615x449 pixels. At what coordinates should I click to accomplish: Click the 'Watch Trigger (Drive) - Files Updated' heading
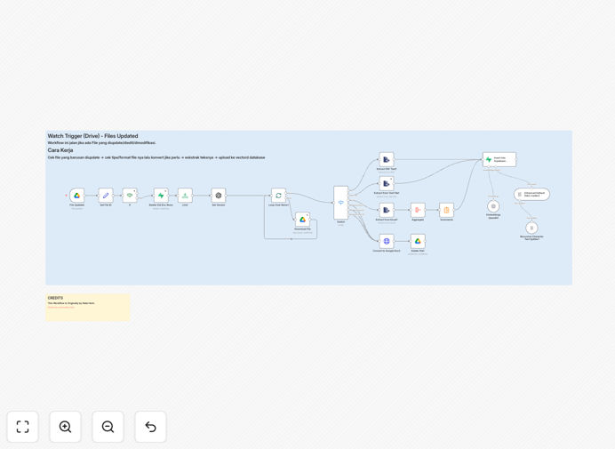[x=93, y=136]
